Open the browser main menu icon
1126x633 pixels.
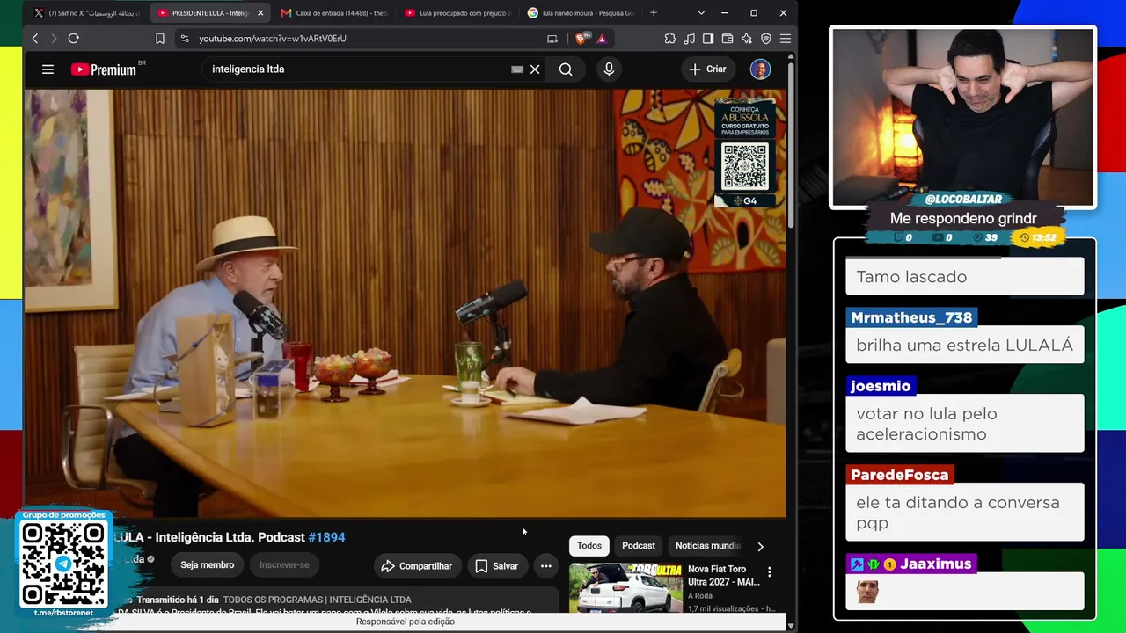[x=786, y=39]
